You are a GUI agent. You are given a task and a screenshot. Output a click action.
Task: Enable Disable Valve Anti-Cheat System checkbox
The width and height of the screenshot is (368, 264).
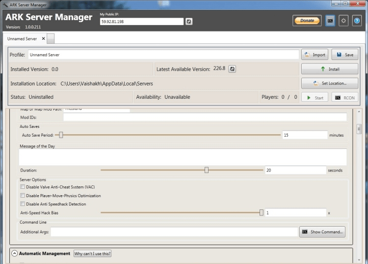[23, 187]
